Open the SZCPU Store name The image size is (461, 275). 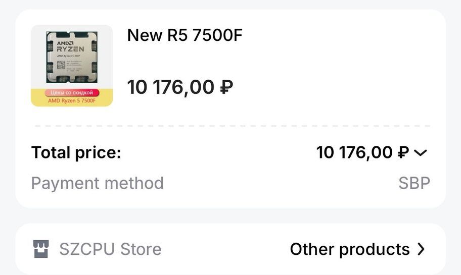(110, 249)
